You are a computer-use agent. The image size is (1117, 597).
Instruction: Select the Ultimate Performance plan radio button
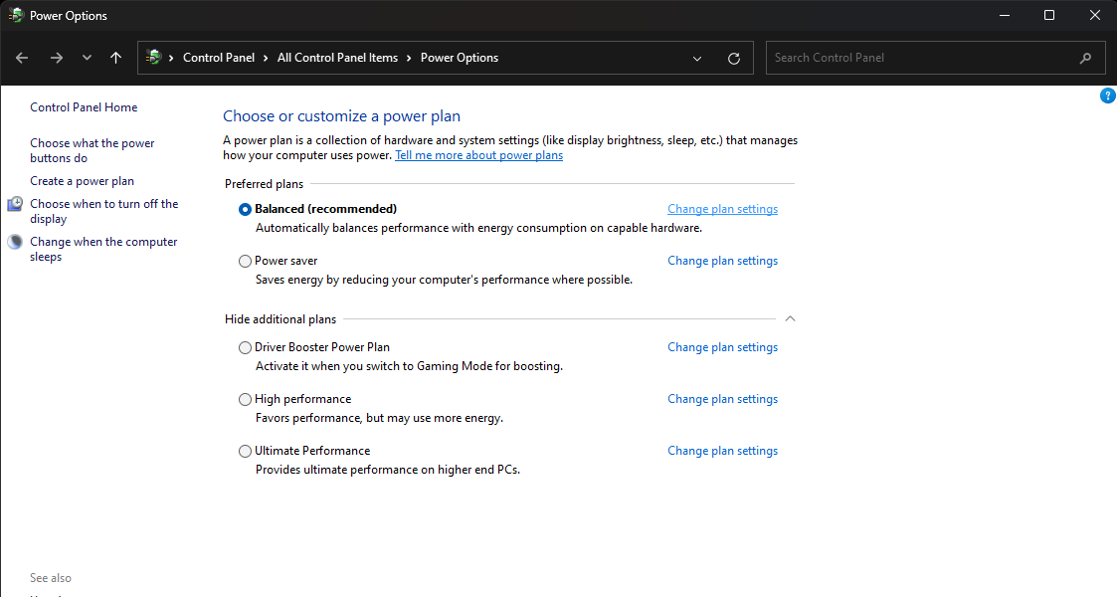(x=246, y=451)
